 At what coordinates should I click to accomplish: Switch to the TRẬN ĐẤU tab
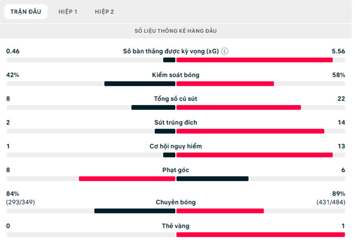26,11
